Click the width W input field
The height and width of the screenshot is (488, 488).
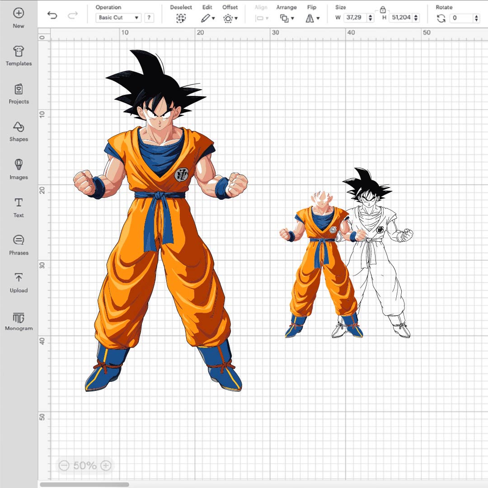coord(355,18)
